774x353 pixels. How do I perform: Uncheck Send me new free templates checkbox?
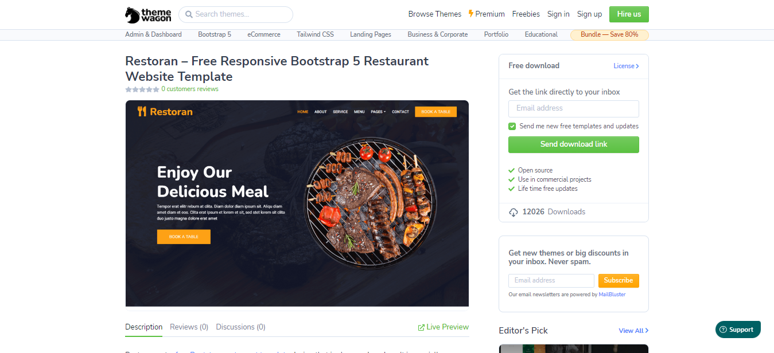pos(512,126)
